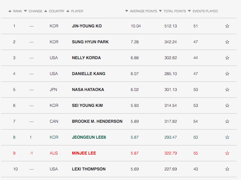Open Jin-Young Ko's player profile

point(87,26)
